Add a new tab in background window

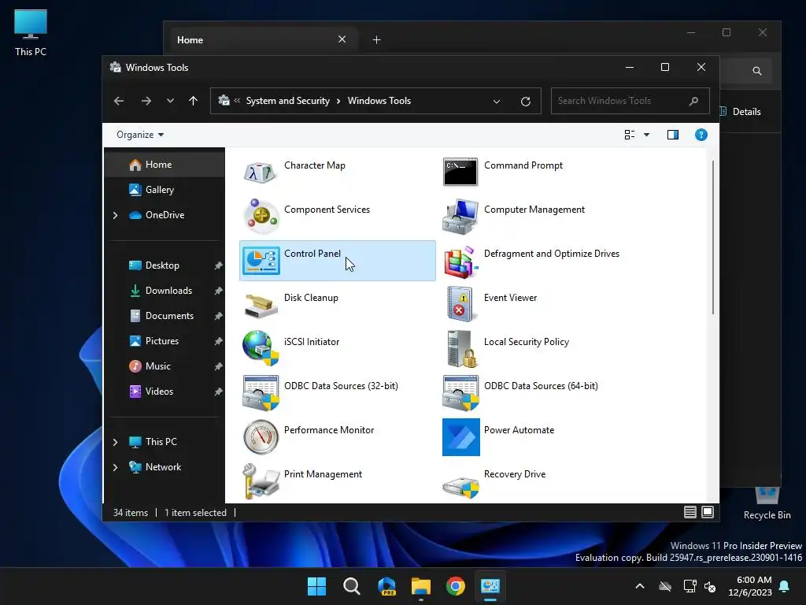point(376,39)
